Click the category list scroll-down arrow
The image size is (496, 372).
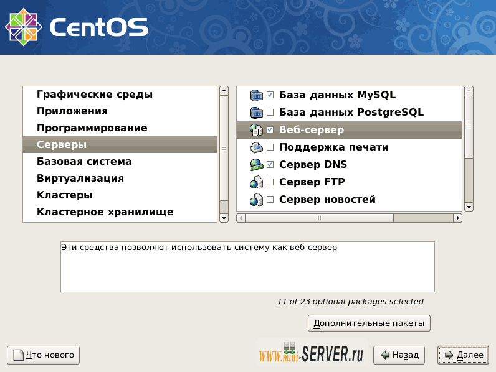click(224, 218)
